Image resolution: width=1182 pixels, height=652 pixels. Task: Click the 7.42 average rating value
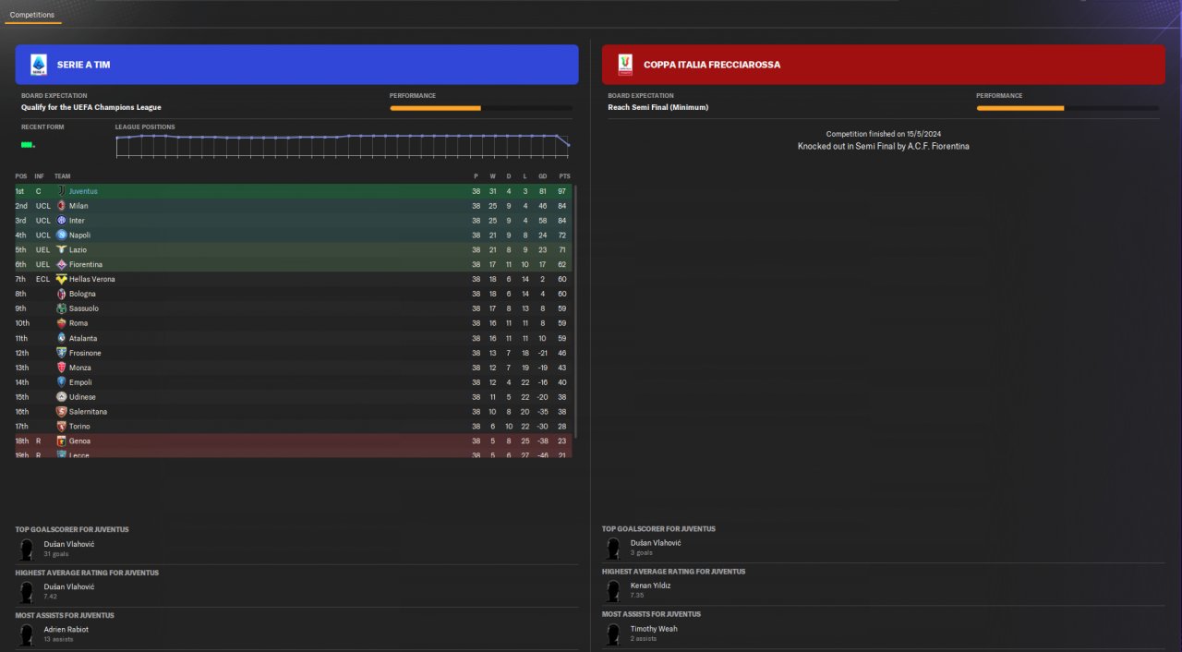tap(51, 597)
